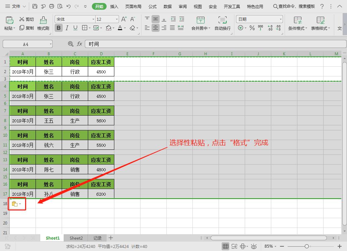This screenshot has width=347, height=251.
Task: Switch to the 插入 ribbon tab
Action: pyautogui.click(x=114, y=6)
